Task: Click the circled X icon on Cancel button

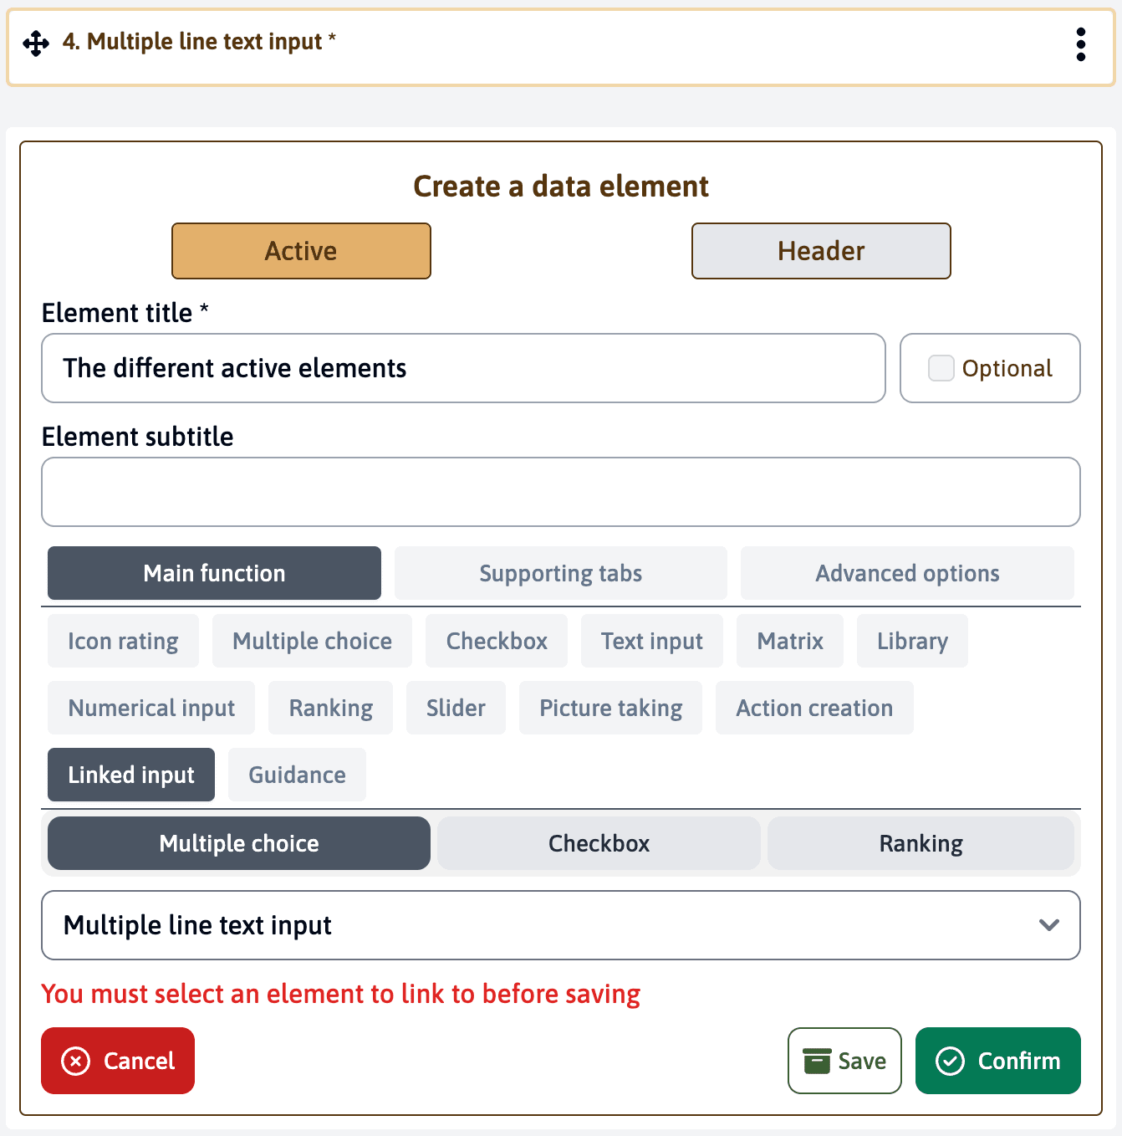Action: (x=74, y=1061)
